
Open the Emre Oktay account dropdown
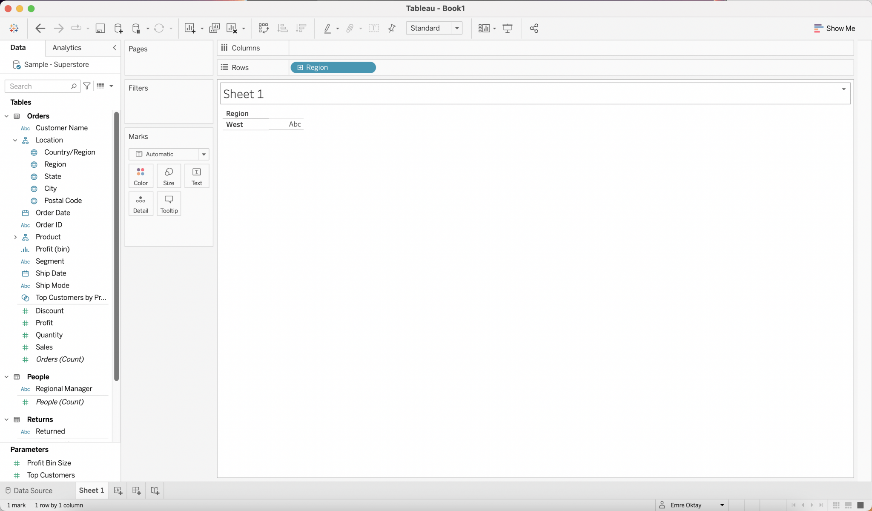coord(723,505)
